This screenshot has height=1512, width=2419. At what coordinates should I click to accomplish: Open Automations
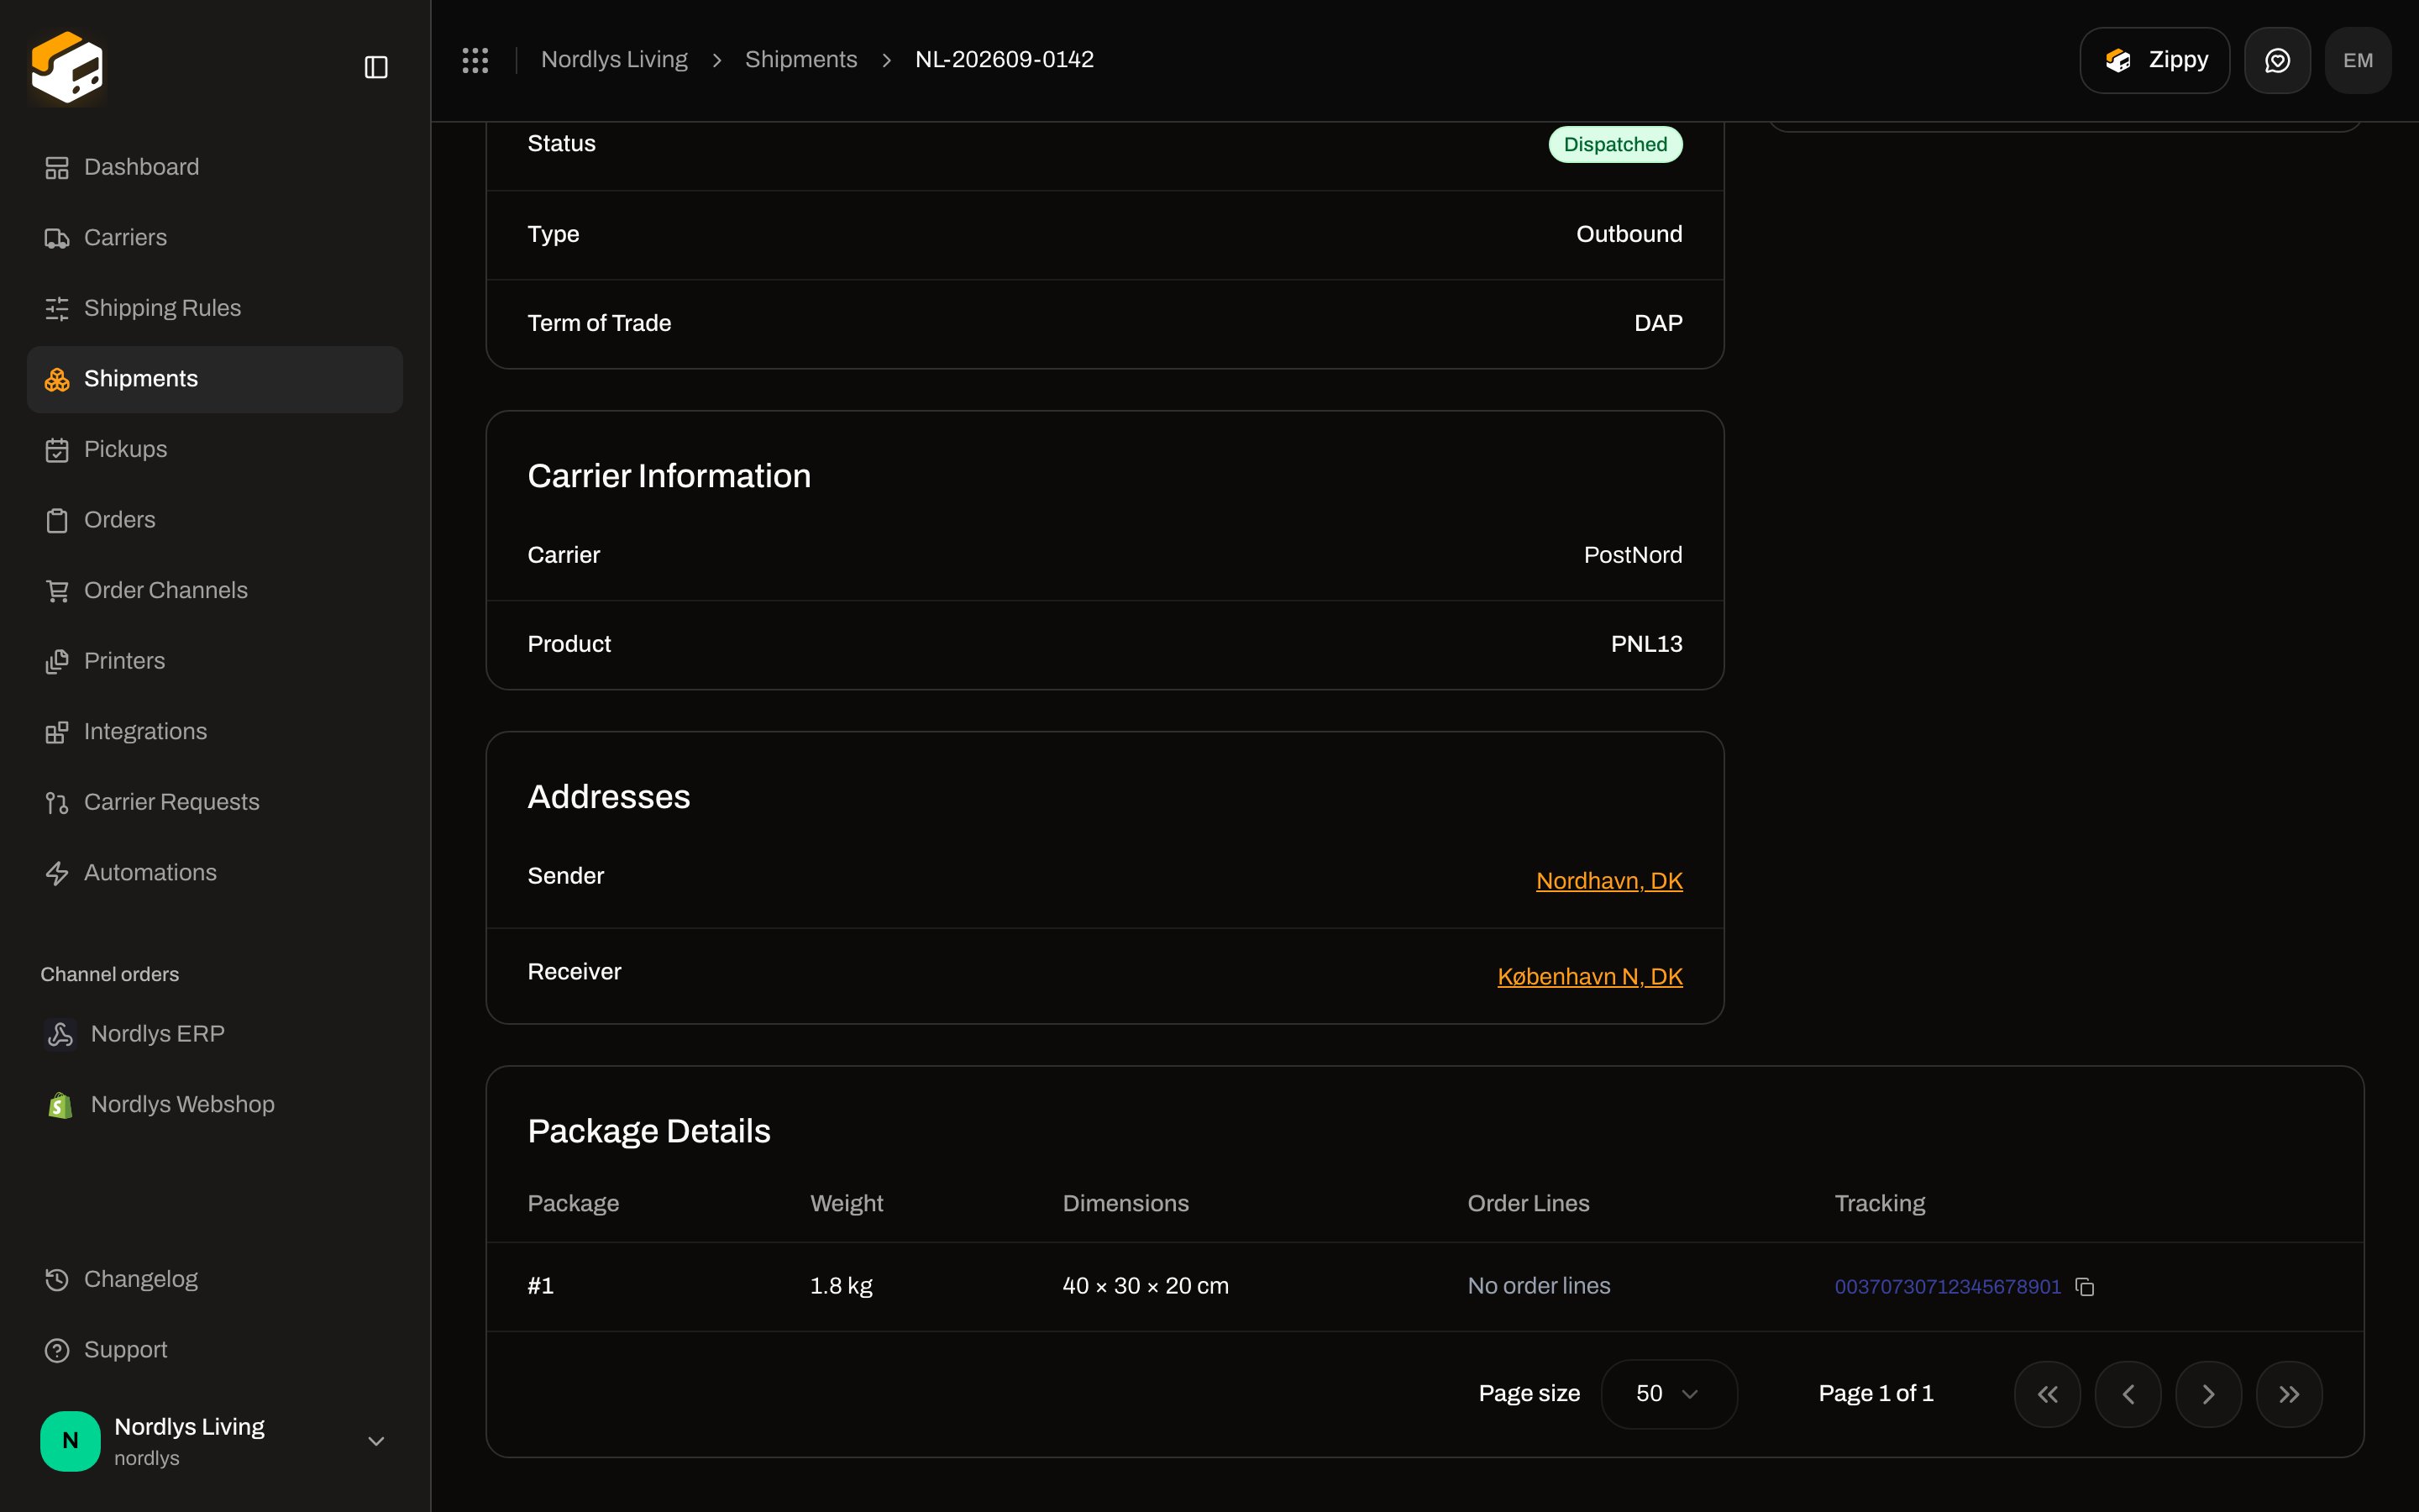[215, 873]
